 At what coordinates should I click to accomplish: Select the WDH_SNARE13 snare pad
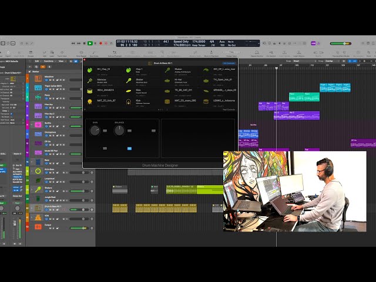(103, 92)
